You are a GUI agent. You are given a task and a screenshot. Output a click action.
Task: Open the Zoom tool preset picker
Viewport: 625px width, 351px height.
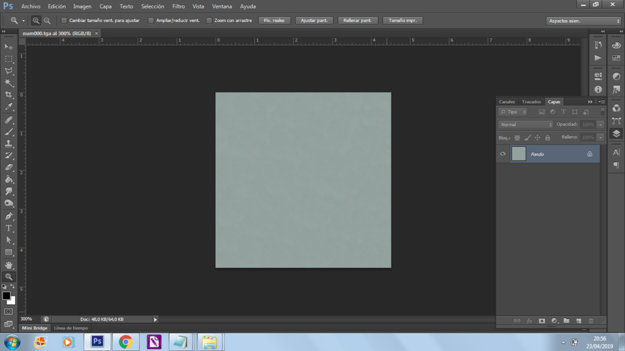tap(23, 21)
